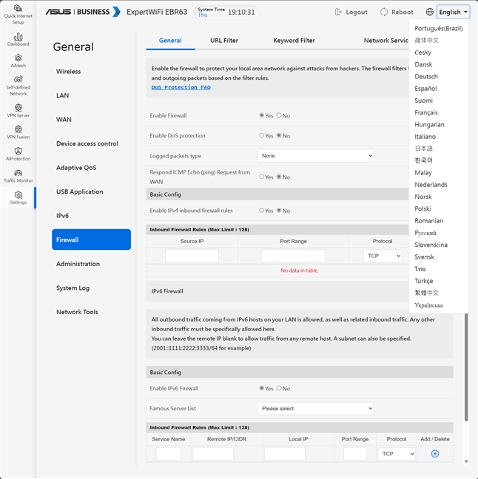478x479 pixels.
Task: Set Enable Firewall to No
Action: [x=279, y=115]
